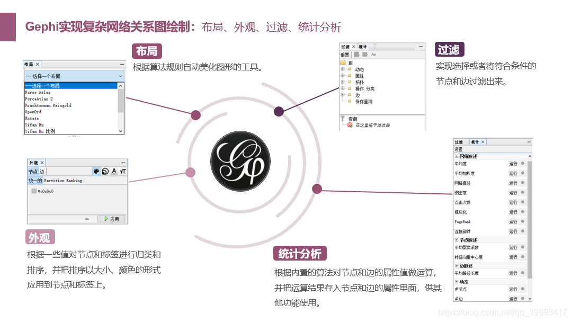Close the 布局 layout tab
572x322 pixels.
pyautogui.click(x=37, y=64)
